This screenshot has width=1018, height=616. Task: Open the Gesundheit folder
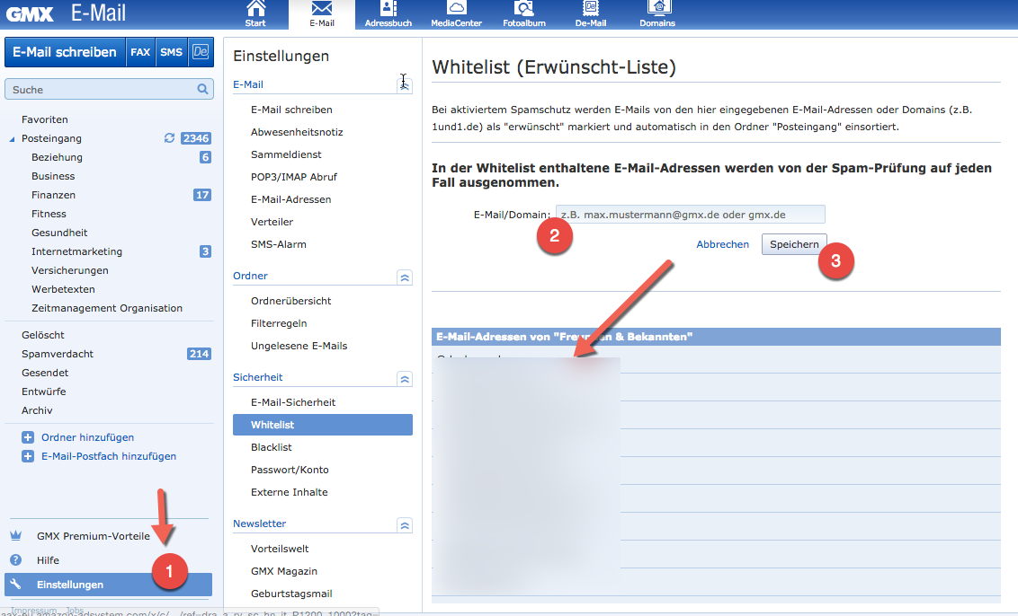59,233
